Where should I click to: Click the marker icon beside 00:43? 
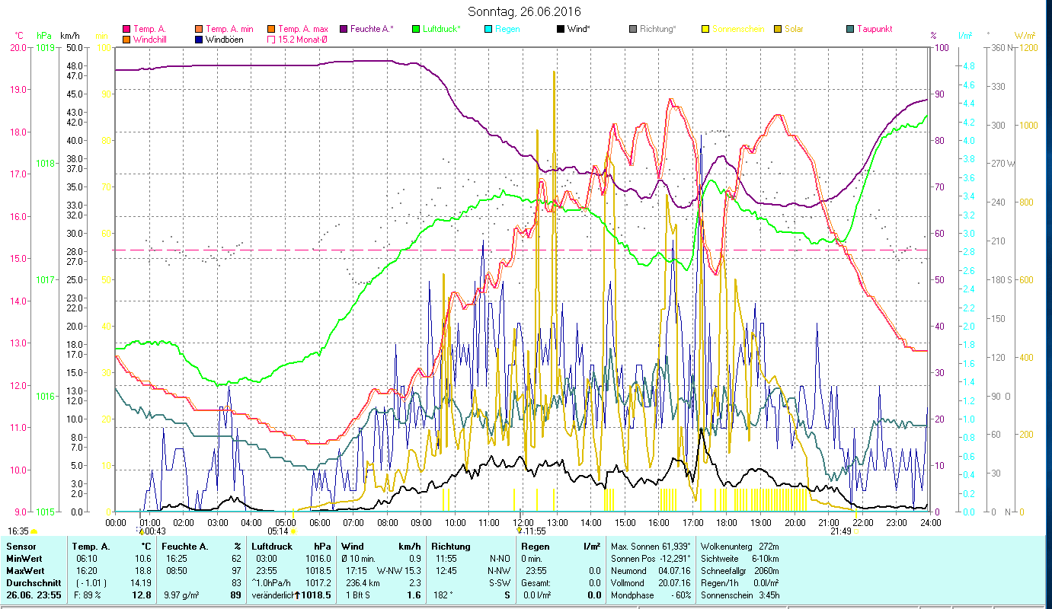pyautogui.click(x=141, y=531)
